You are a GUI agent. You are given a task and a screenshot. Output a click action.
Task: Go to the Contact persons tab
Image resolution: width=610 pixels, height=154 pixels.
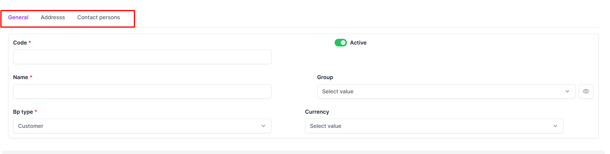[98, 17]
